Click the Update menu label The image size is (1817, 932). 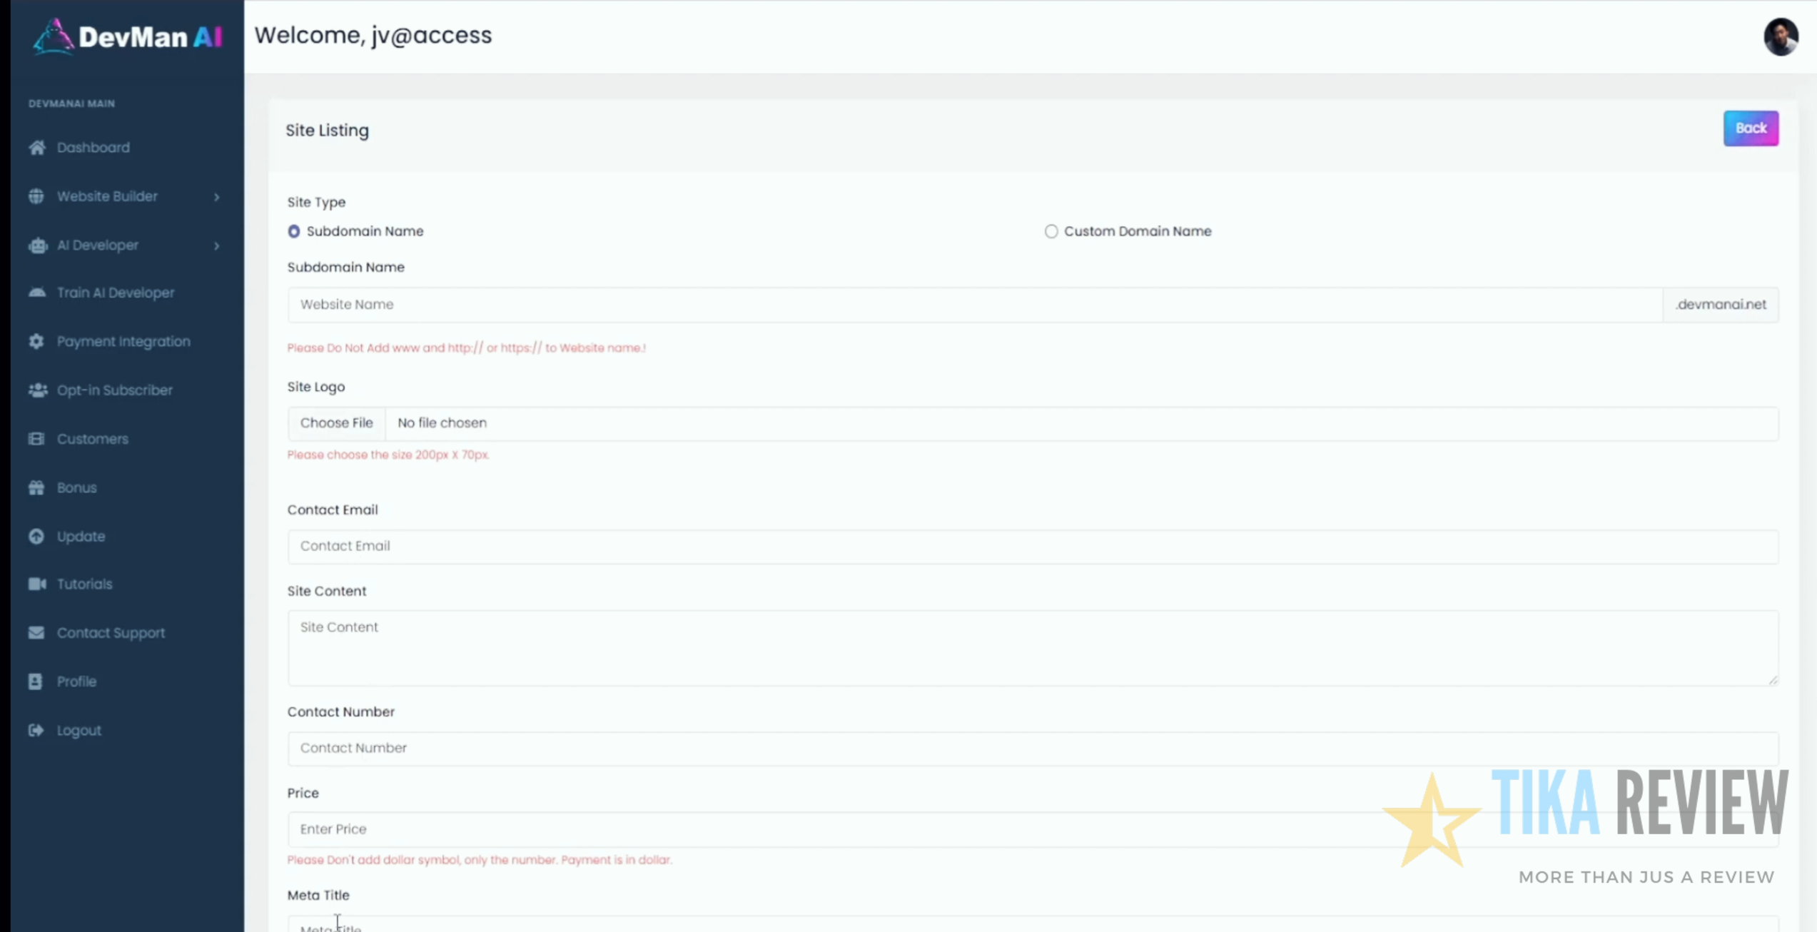pos(81,536)
